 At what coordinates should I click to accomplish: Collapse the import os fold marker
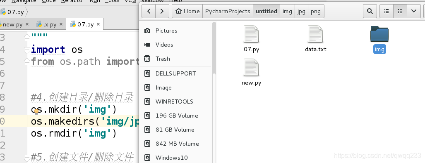pyautogui.click(x=27, y=50)
